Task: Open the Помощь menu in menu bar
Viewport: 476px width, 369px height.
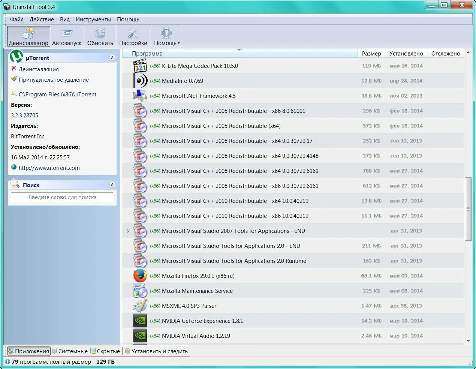Action: pyautogui.click(x=128, y=19)
